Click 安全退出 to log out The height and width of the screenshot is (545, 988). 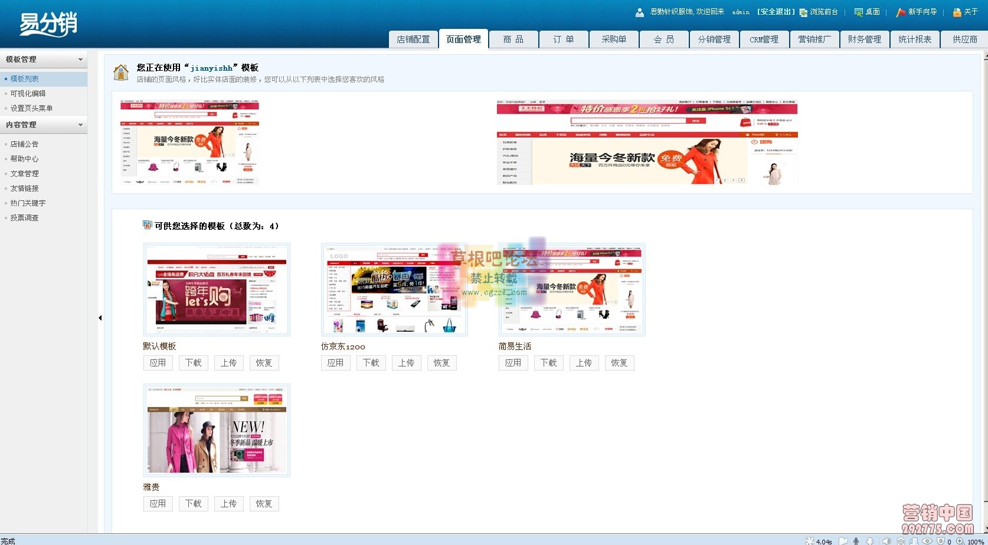coord(775,12)
